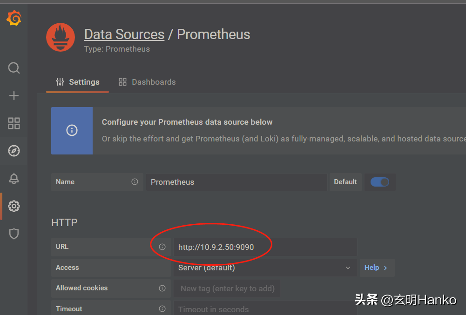Click the Default label text
Screen dimensions: 466x315
coord(345,182)
